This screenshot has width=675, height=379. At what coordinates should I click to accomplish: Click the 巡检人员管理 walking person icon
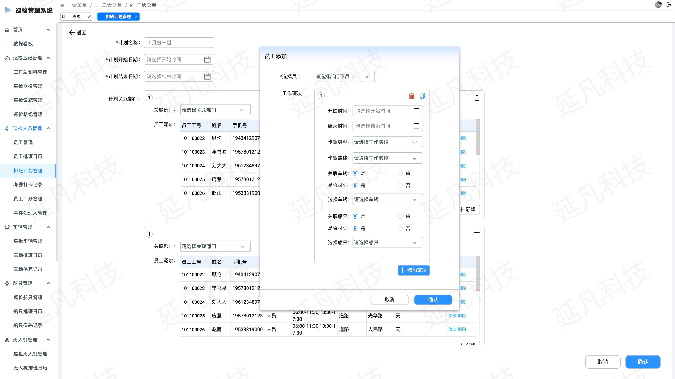[7, 128]
